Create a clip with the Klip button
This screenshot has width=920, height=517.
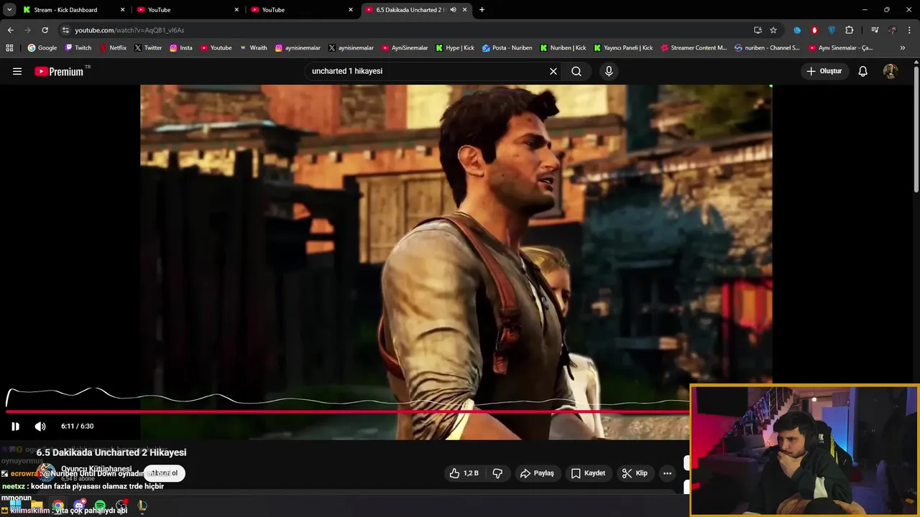point(635,473)
